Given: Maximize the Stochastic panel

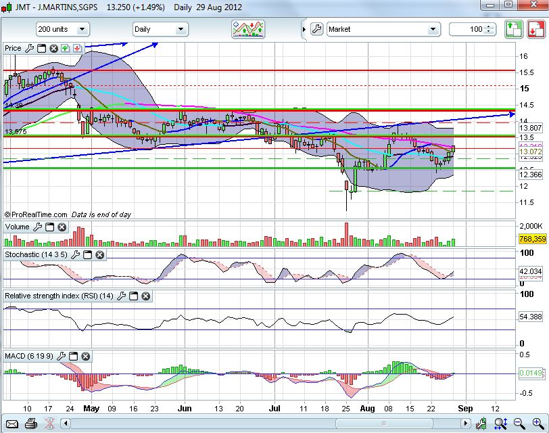Looking at the screenshot, I should (x=87, y=254).
